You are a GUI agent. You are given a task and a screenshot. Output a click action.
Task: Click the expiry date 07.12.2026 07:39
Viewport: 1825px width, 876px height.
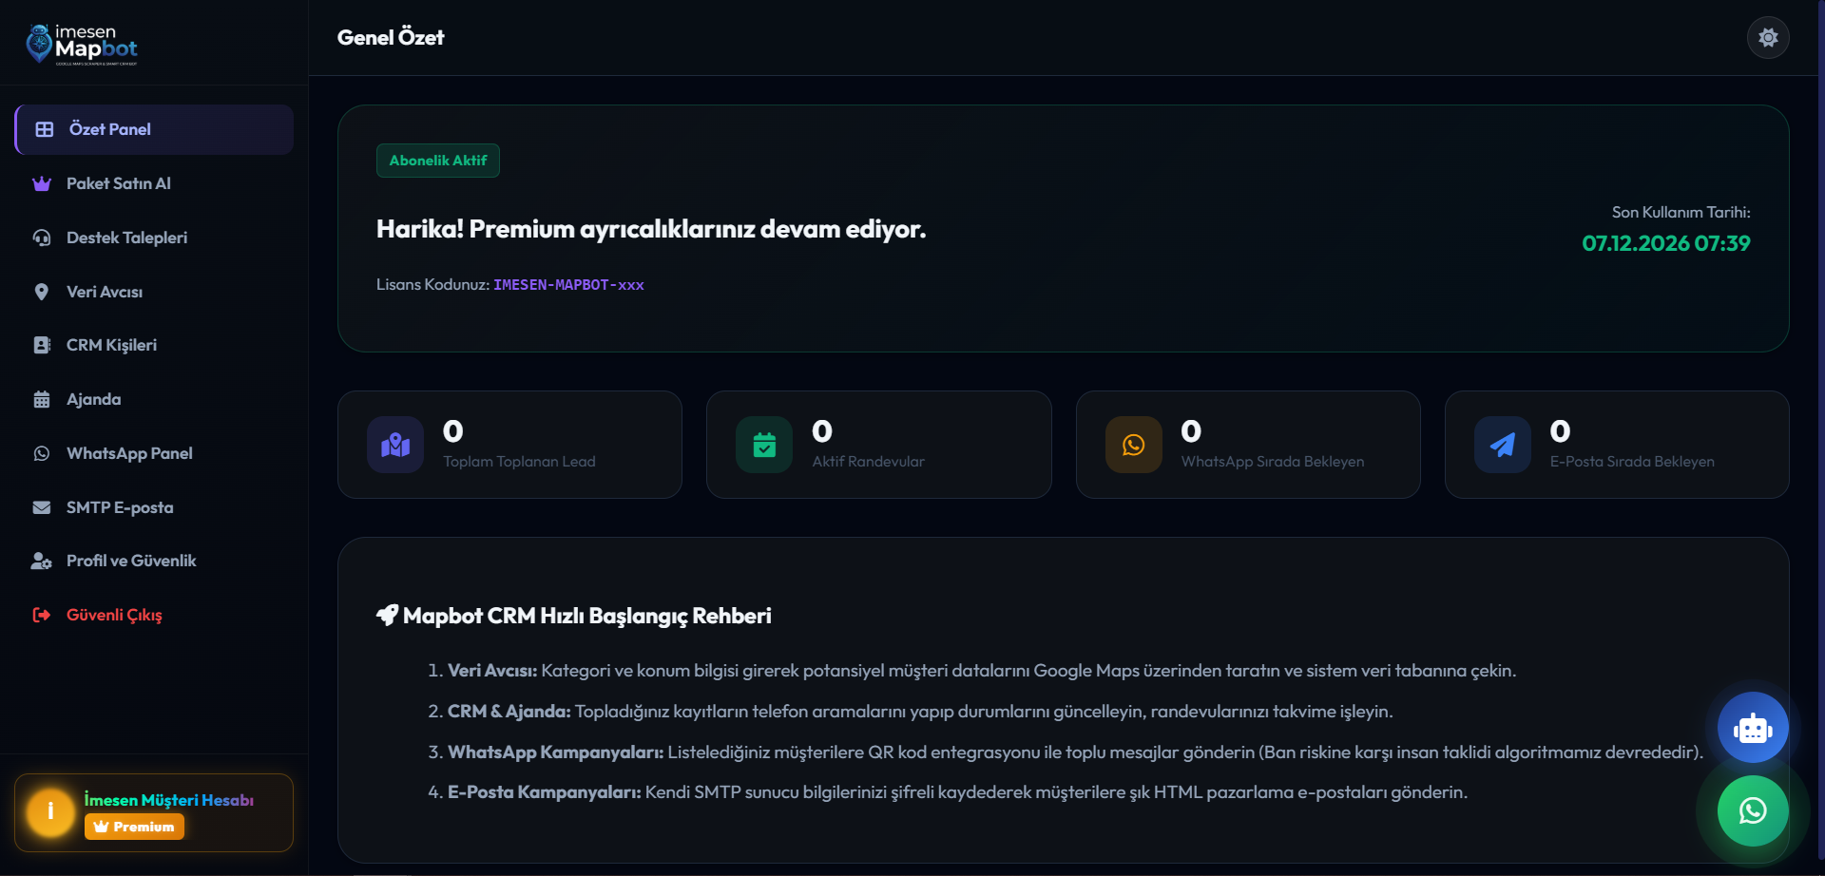1665,243
